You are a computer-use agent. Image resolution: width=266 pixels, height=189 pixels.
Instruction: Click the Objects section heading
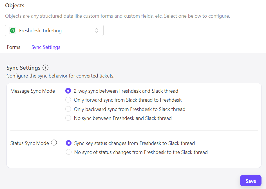(15, 6)
